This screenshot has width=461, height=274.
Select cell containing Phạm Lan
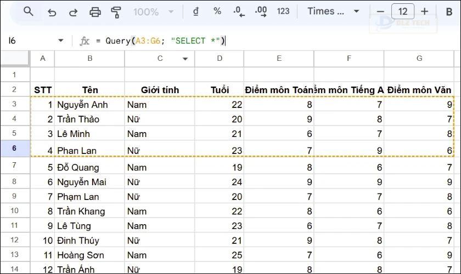tap(89, 196)
